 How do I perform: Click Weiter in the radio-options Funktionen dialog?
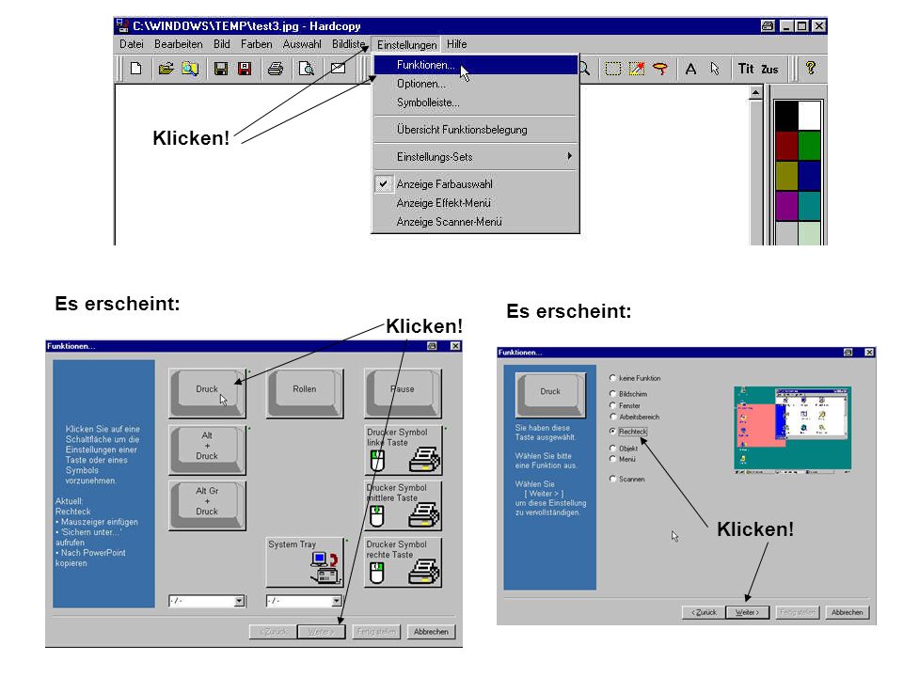(x=748, y=612)
